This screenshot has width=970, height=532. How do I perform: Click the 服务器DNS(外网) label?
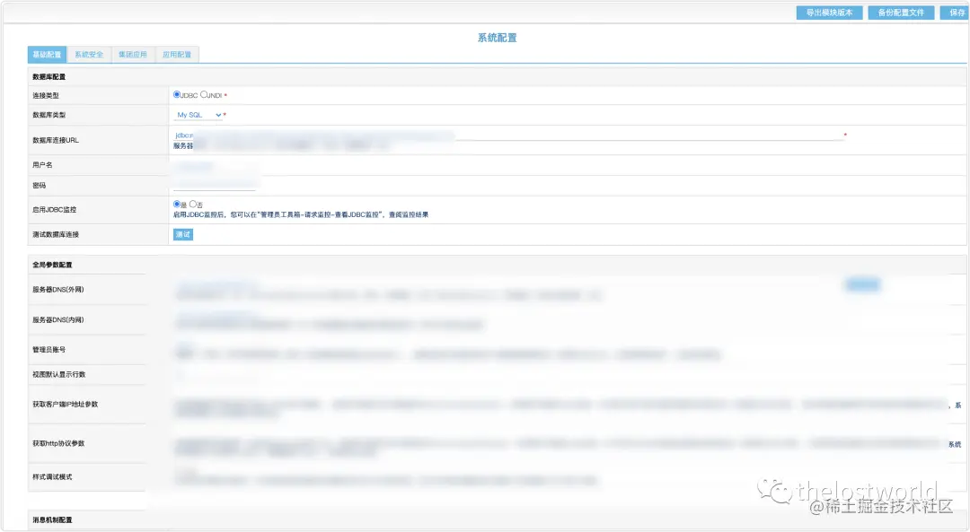(58, 289)
